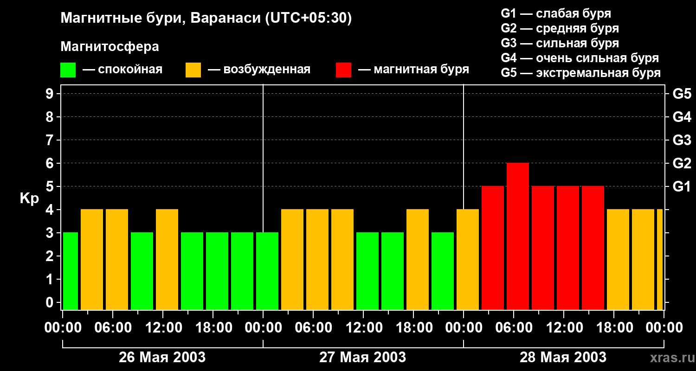Viewport: 696px width, 371px height.
Task: Click the 'G1' label on the right axis
Action: tap(682, 186)
